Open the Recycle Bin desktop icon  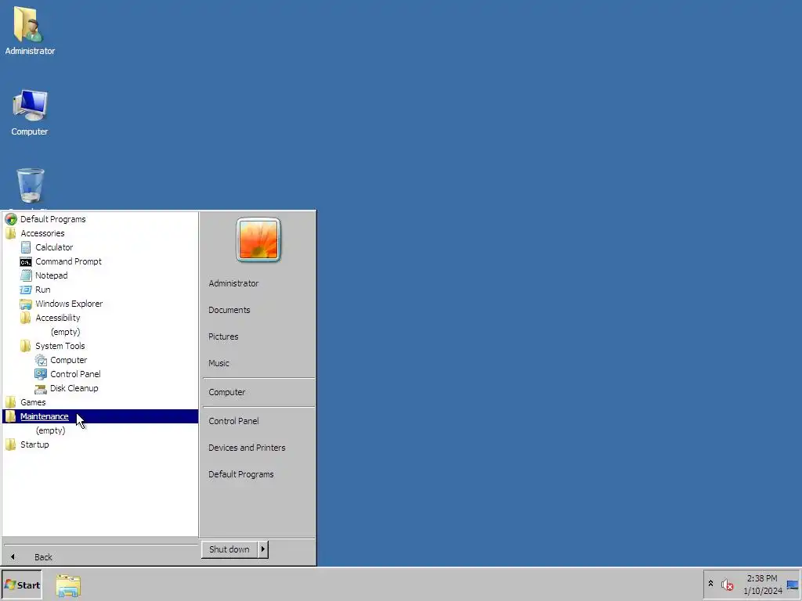point(31,186)
